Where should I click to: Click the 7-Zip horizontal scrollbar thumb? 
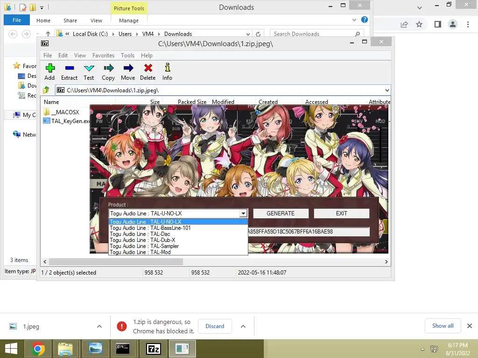click(x=116, y=262)
